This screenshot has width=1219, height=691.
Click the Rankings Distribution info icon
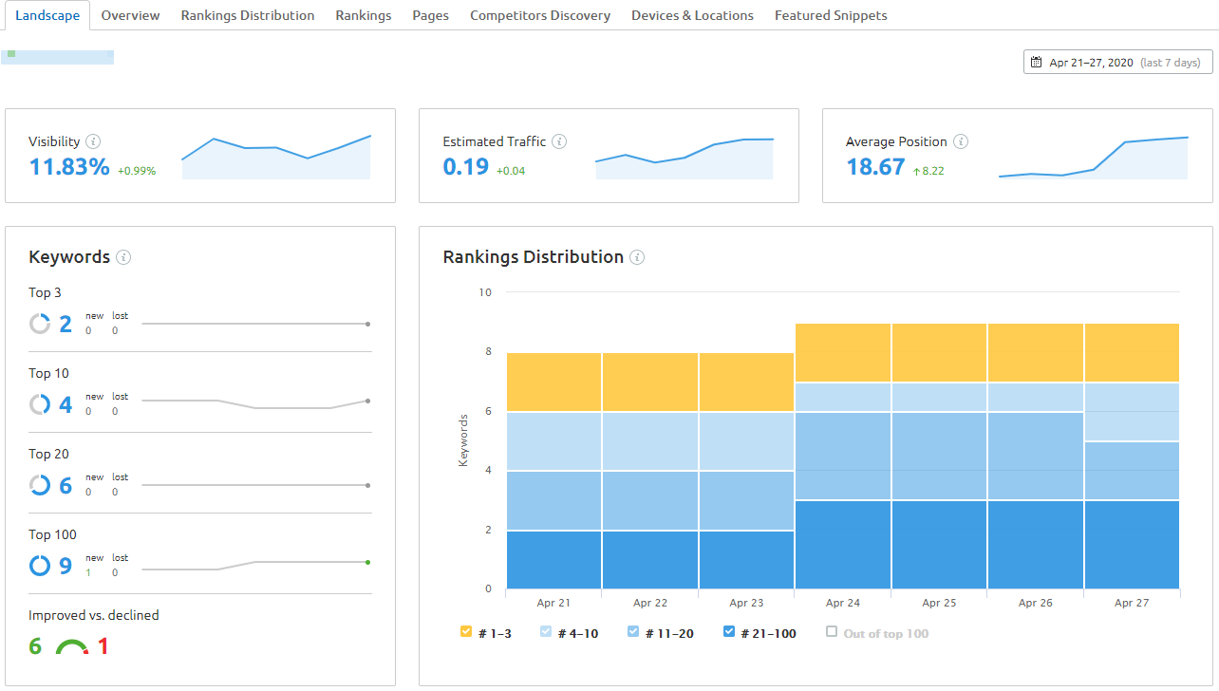point(637,257)
